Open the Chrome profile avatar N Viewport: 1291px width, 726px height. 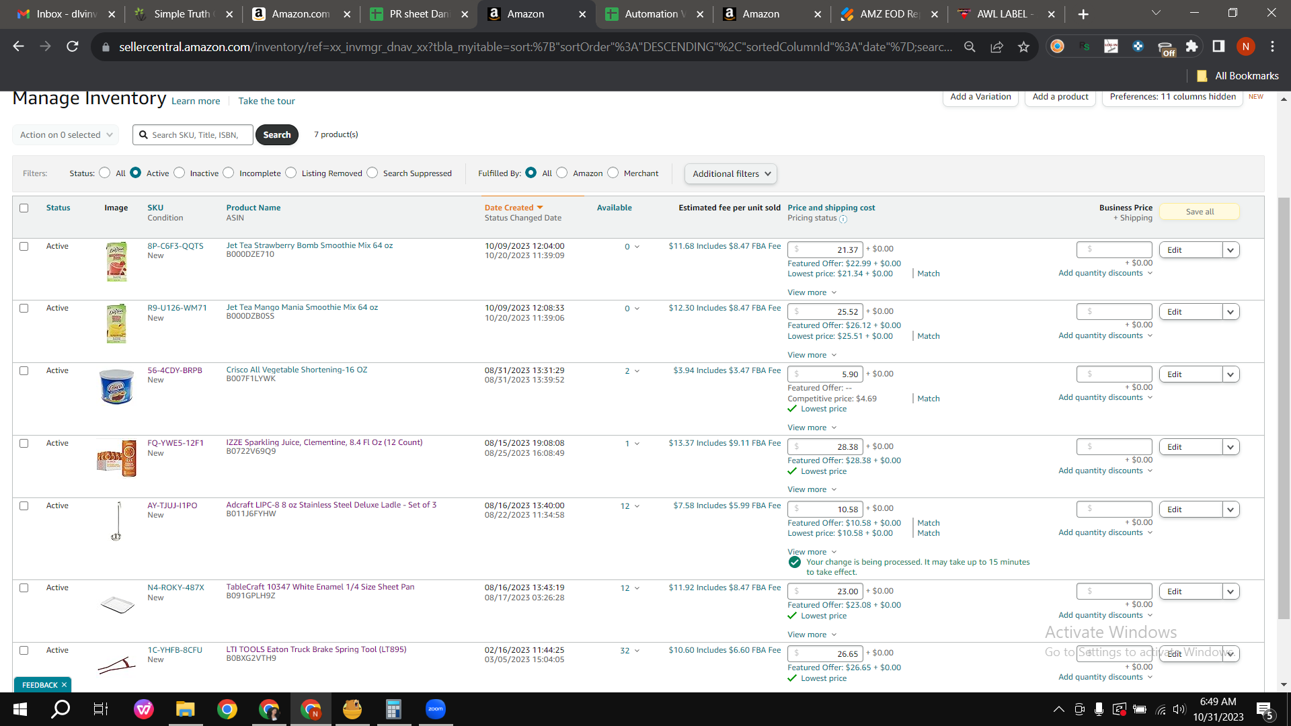(x=1245, y=46)
